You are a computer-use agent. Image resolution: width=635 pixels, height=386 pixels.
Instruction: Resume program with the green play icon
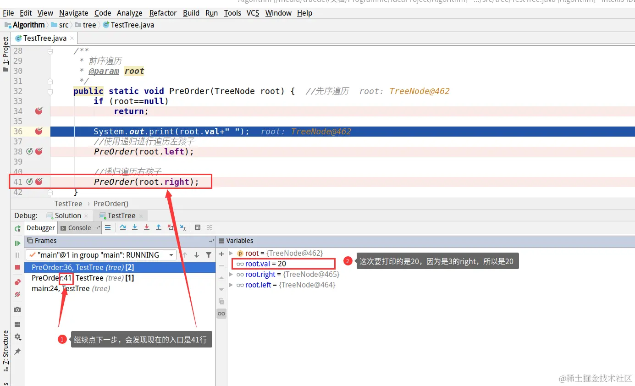click(17, 243)
